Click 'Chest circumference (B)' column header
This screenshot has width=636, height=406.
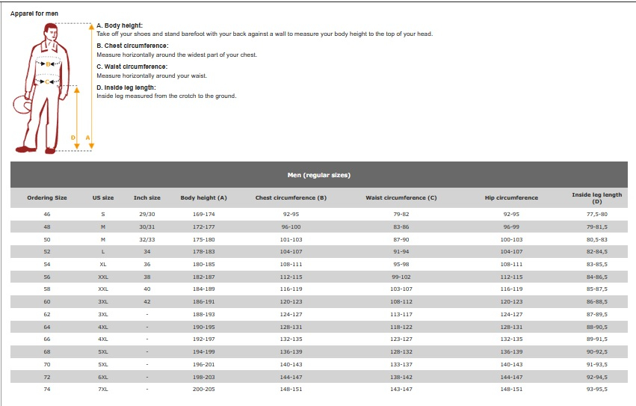pyautogui.click(x=291, y=198)
